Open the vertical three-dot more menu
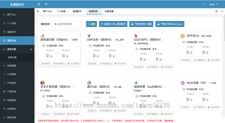 [x=222, y=4]
